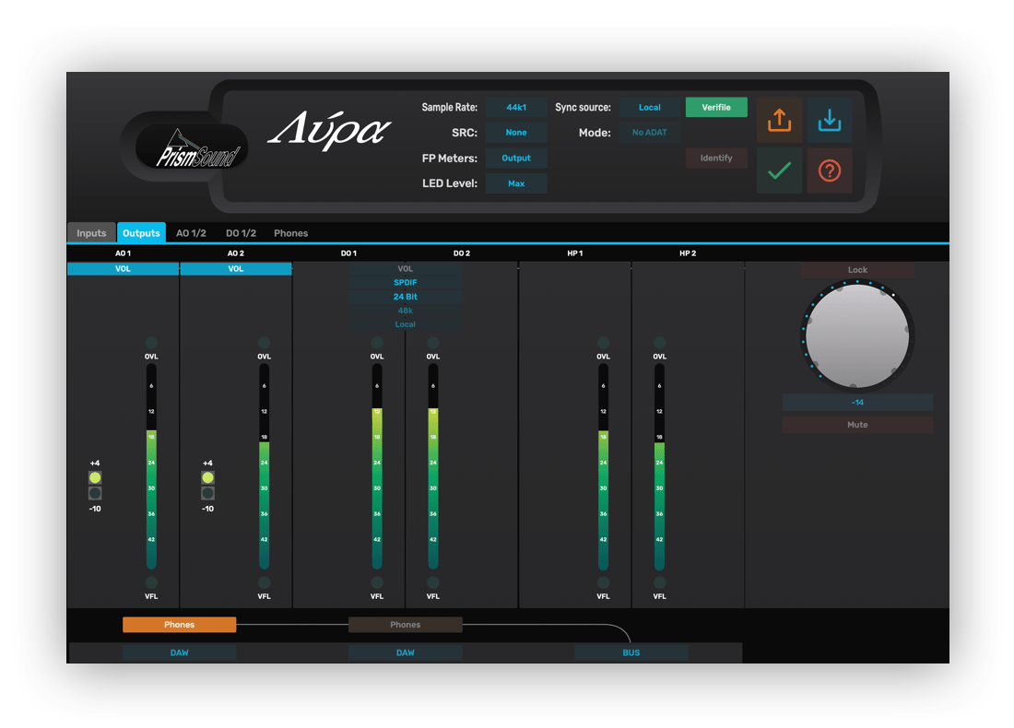Viewport: 1014px width, 728px height.
Task: Click the blue download settings icon
Action: point(830,120)
